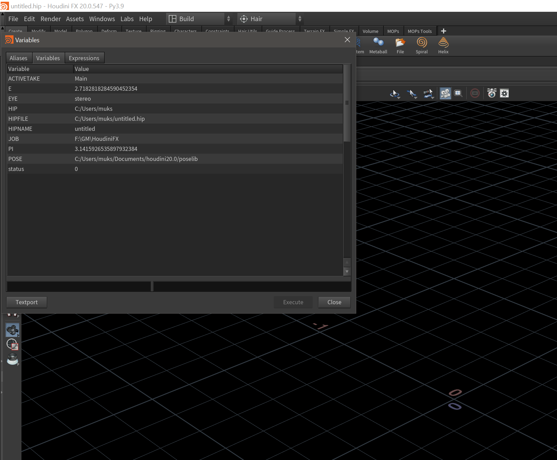Select the EYE variable row
The width and height of the screenshot is (557, 460).
(175, 99)
